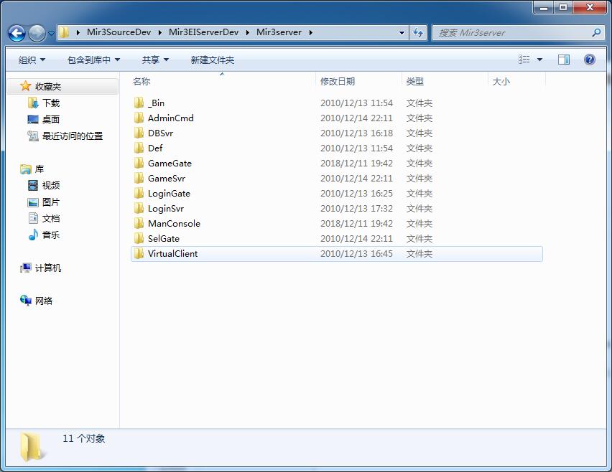
Task: Click the refresh button beside address bar
Action: click(x=419, y=33)
